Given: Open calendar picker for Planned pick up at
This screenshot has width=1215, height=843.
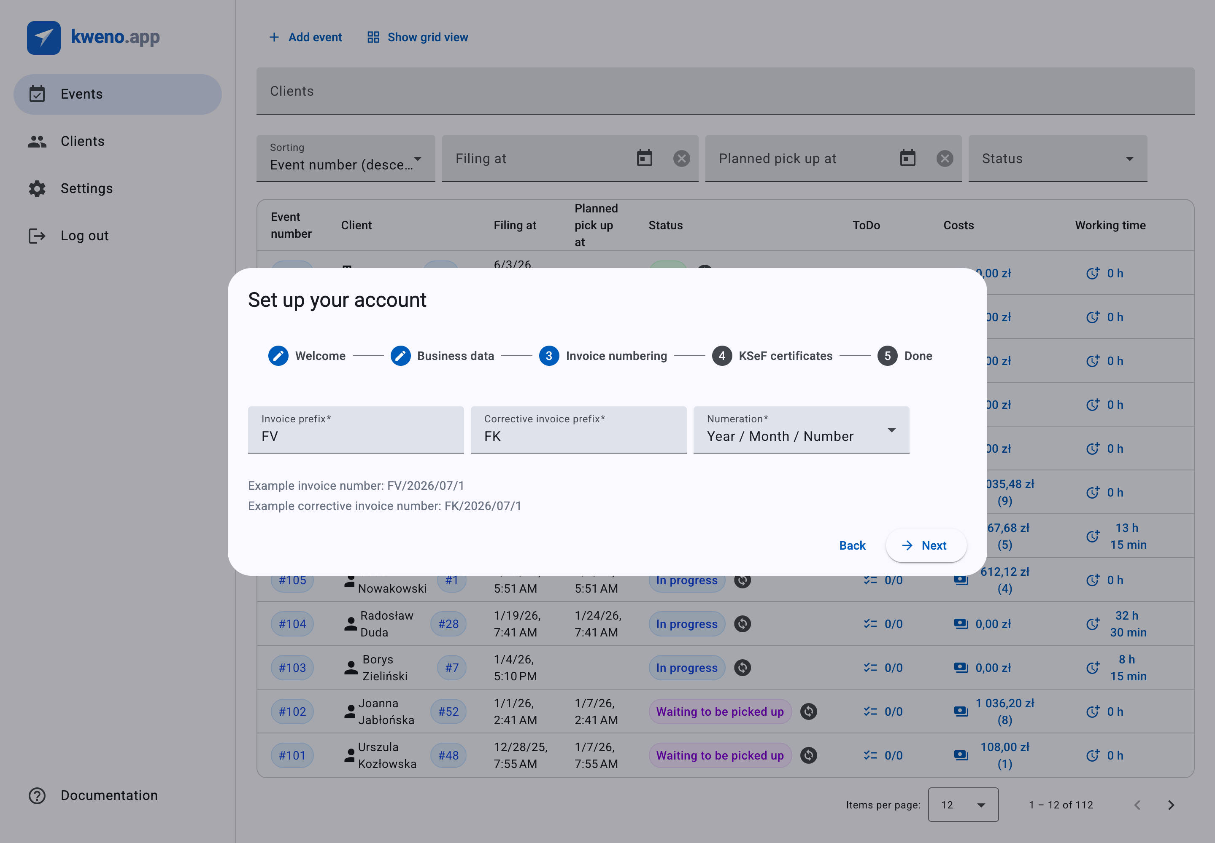Looking at the screenshot, I should (907, 158).
